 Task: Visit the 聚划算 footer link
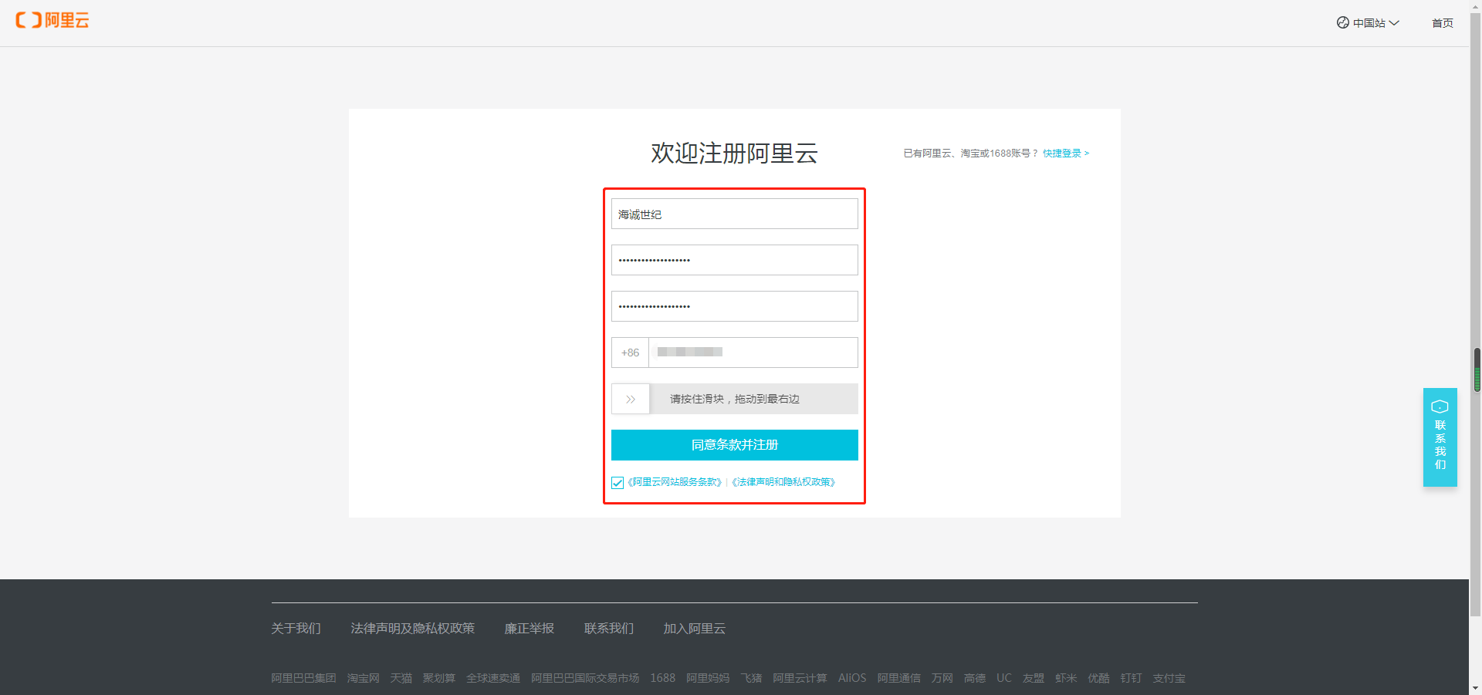coord(438,678)
